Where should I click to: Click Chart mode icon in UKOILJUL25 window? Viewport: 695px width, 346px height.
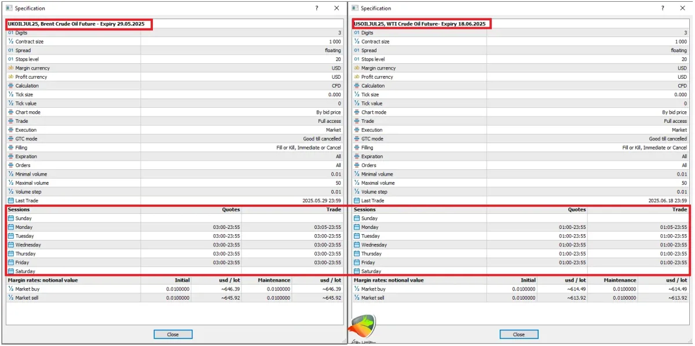[10, 112]
